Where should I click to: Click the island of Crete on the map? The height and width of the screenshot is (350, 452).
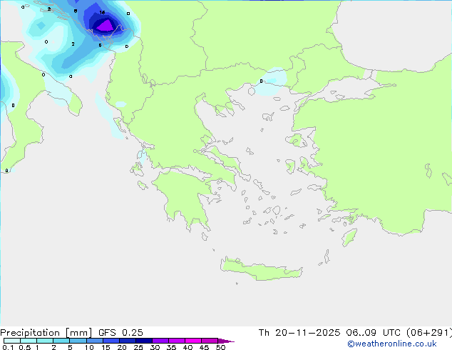261,270
